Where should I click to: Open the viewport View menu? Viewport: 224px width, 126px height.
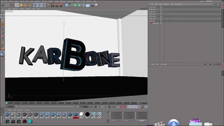click(x=9, y=9)
